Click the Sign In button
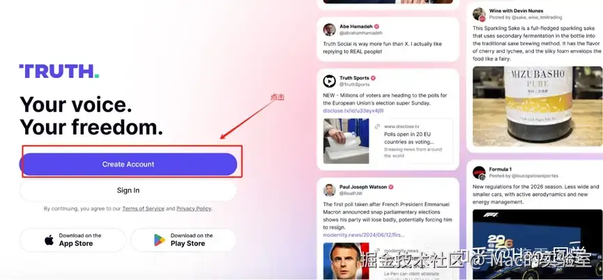 click(128, 191)
